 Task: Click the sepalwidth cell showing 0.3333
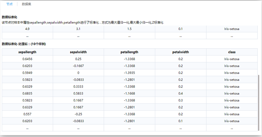78,87
